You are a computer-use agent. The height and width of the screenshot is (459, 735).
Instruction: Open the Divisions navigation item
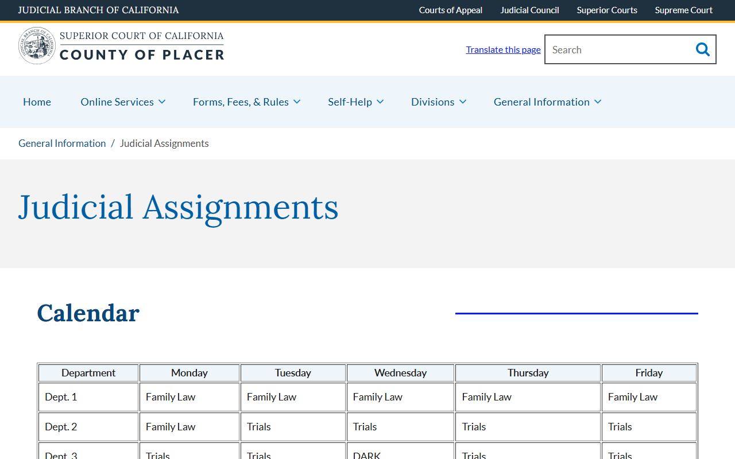[432, 102]
